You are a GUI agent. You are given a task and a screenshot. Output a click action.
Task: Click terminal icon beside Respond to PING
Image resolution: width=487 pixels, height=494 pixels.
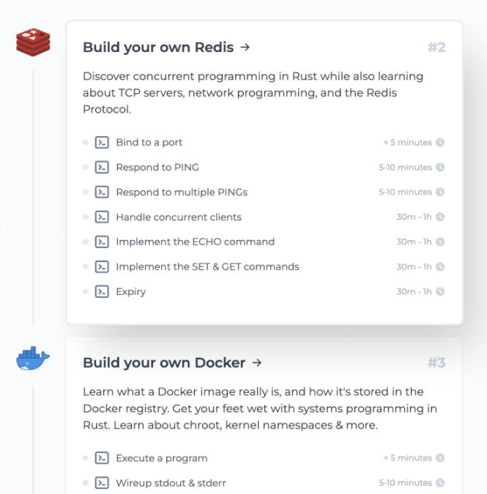click(103, 168)
